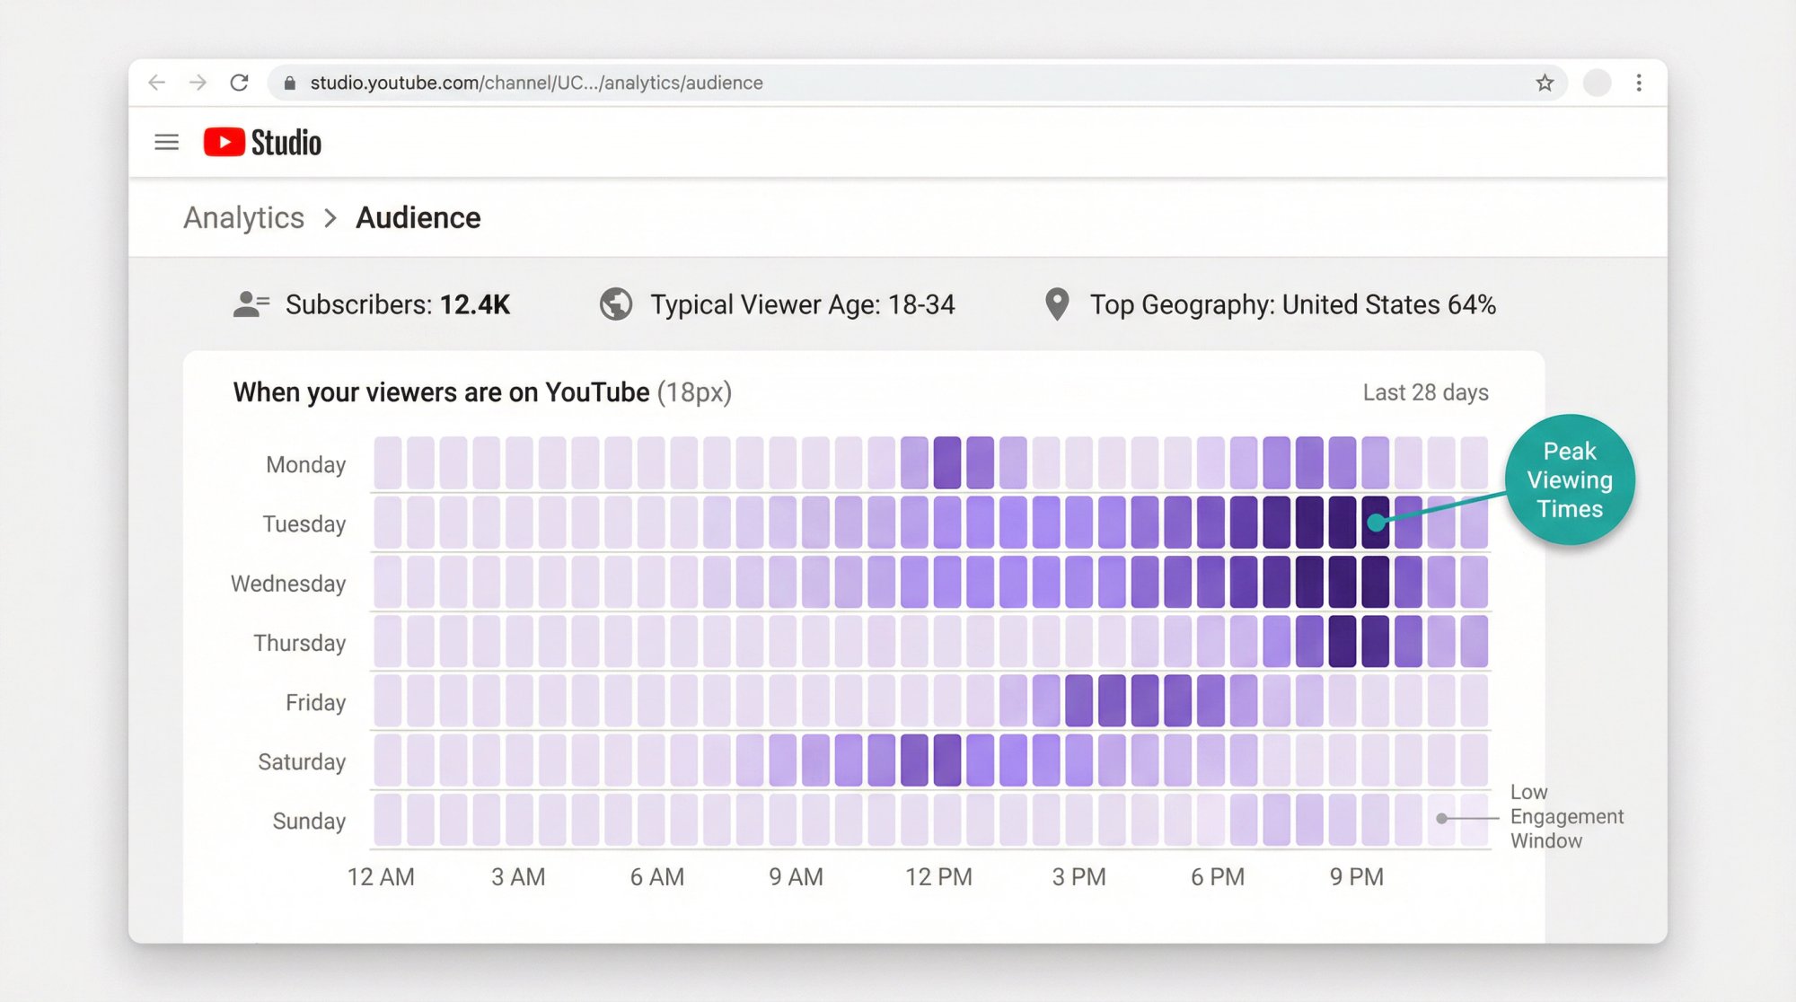The width and height of the screenshot is (1796, 1002).
Task: Click the YouTube Studio logo
Action: click(x=262, y=142)
